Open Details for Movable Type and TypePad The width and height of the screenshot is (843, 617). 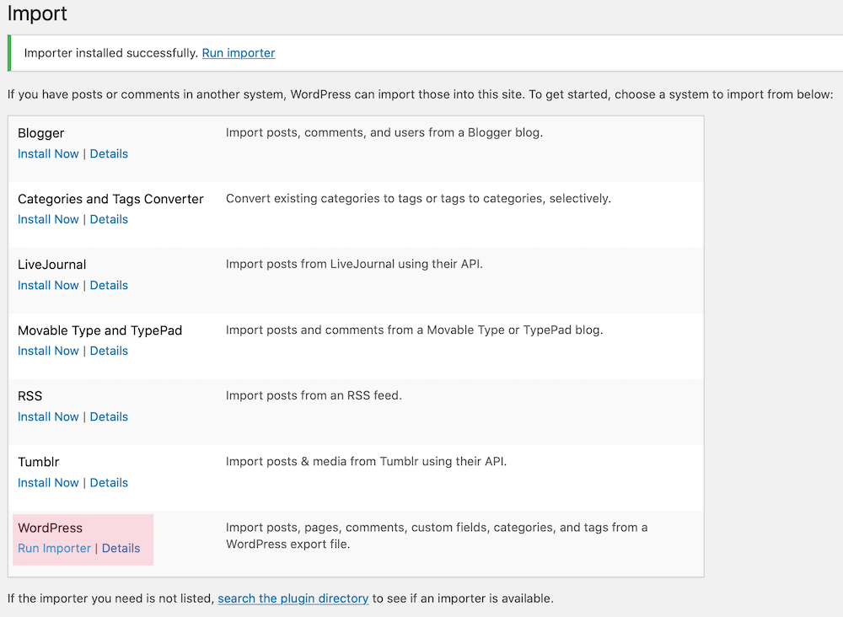(x=109, y=351)
